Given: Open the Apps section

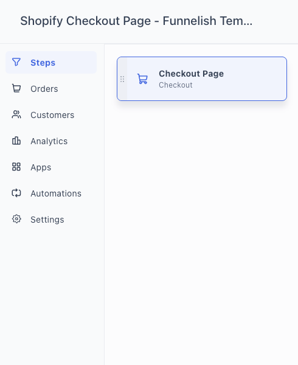Looking at the screenshot, I should click(51, 167).
